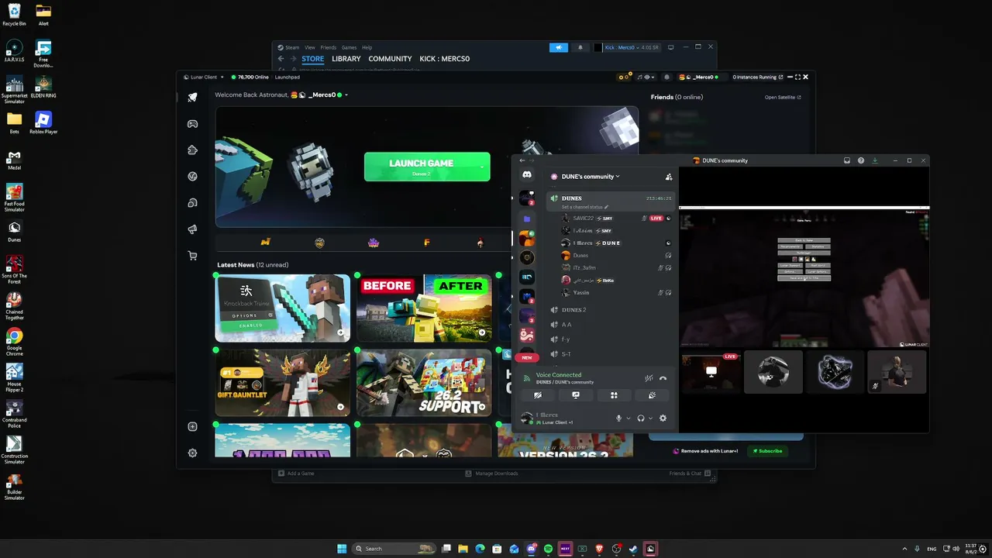Open the shopping cart store icon in Lunar
The image size is (992, 558).
(192, 256)
